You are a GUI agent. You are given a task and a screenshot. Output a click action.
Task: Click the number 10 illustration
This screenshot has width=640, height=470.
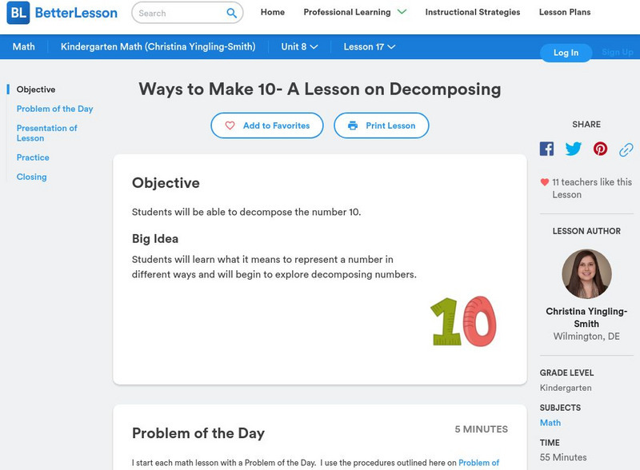[x=463, y=321]
